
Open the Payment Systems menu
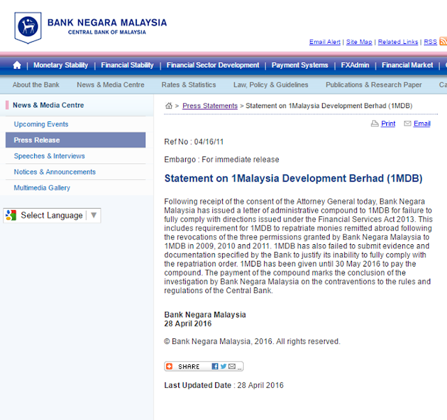pos(300,65)
